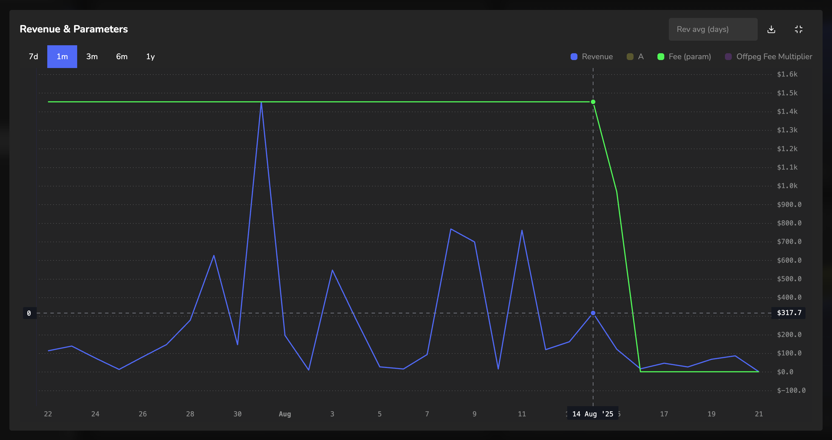The width and height of the screenshot is (832, 440).
Task: Click the green Fee data point marker
Action: click(x=593, y=102)
